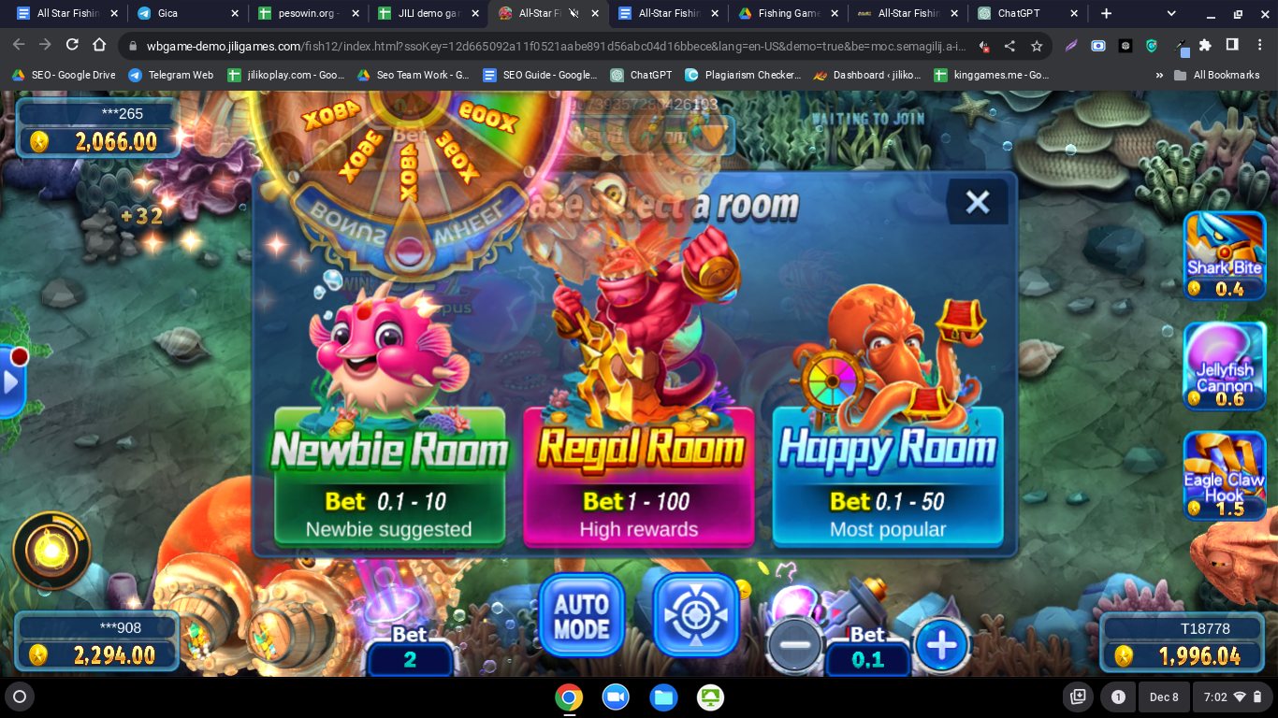Viewport: 1278px width, 718px height.
Task: Open the first All Star Fishing docs tab
Action: pos(68,14)
